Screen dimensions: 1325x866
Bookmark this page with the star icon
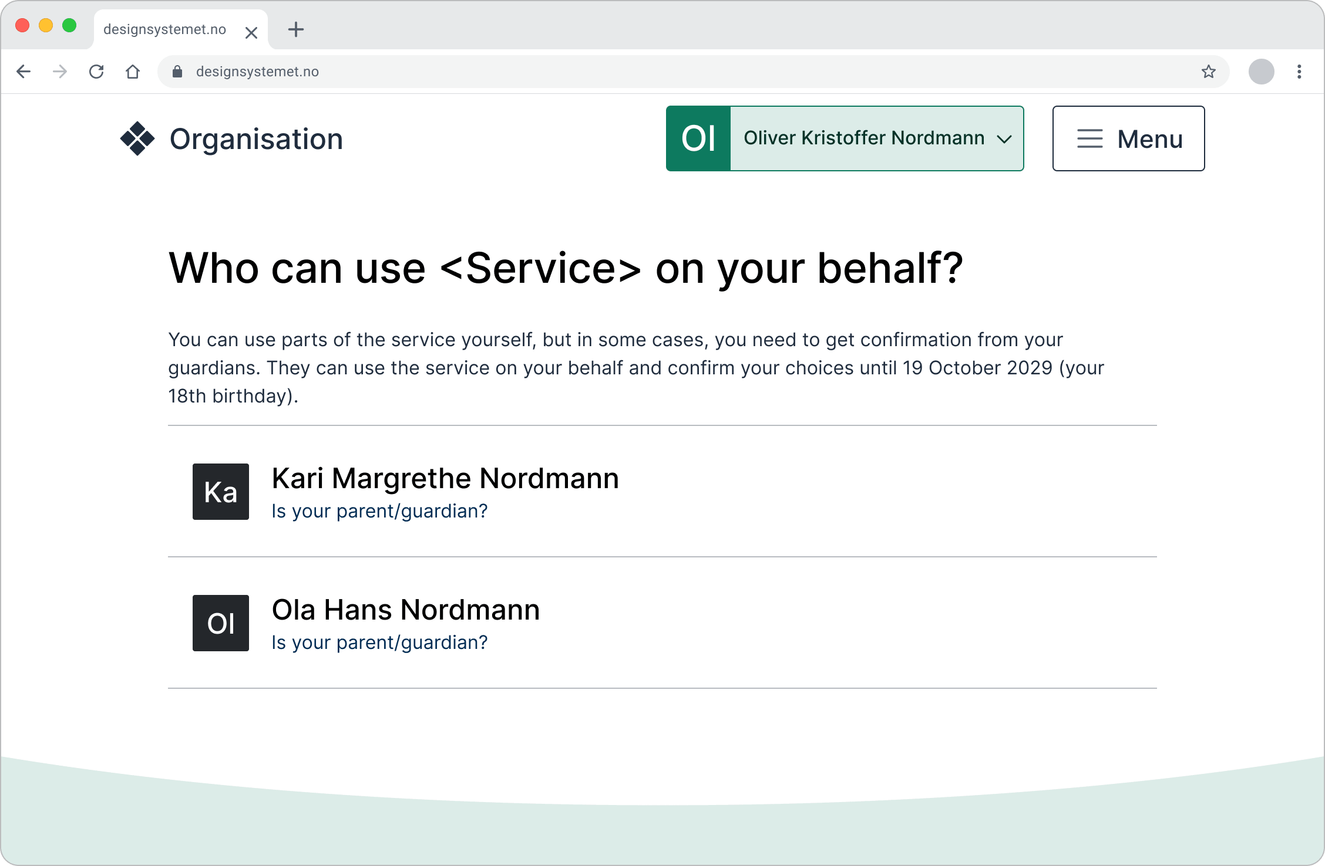[1208, 72]
